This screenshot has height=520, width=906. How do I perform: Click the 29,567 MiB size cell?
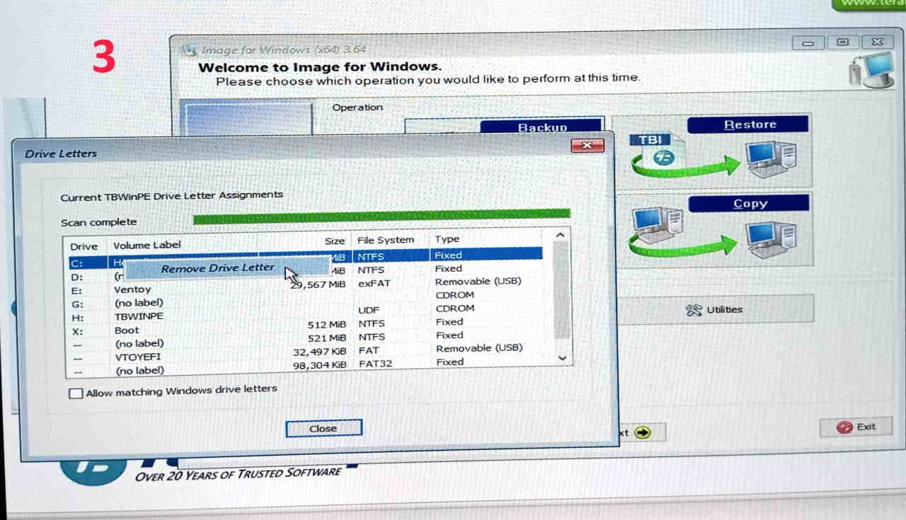coord(318,283)
